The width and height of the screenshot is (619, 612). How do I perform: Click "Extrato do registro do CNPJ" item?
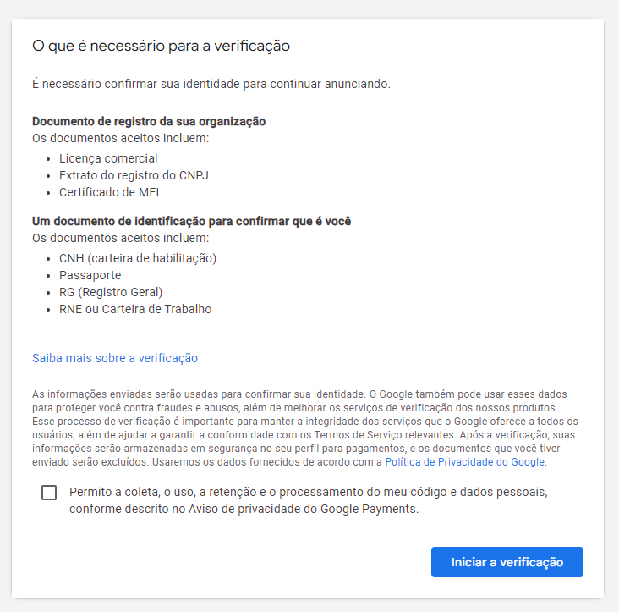134,175
